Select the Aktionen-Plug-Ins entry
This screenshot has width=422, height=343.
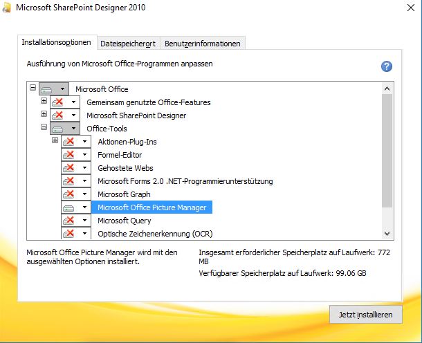pos(127,142)
